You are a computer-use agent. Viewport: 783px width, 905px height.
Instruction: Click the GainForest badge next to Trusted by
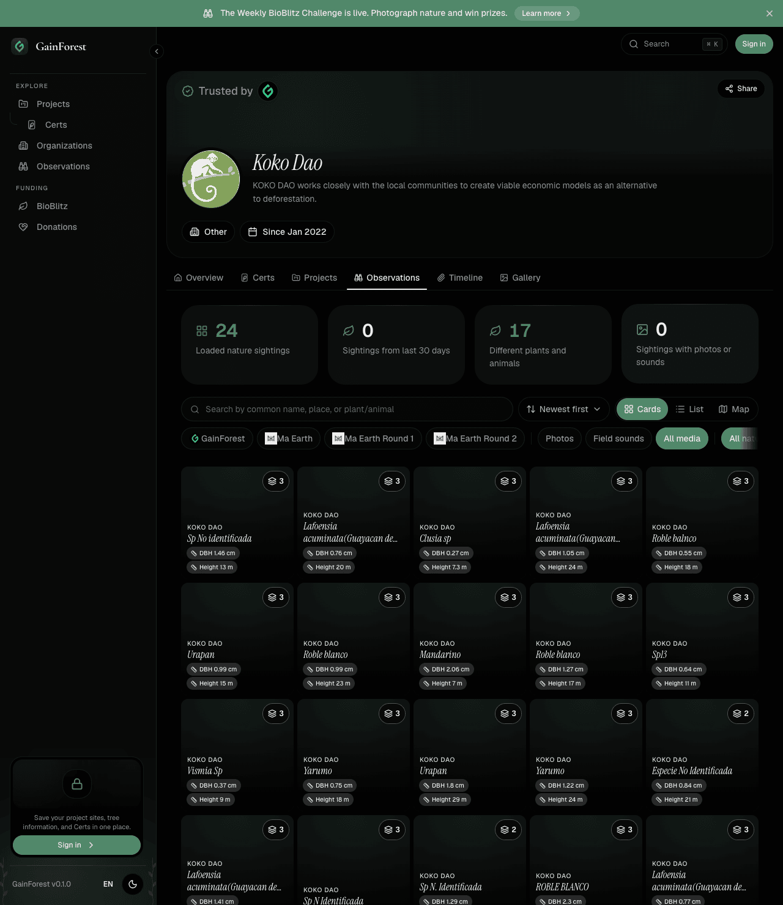tap(268, 91)
